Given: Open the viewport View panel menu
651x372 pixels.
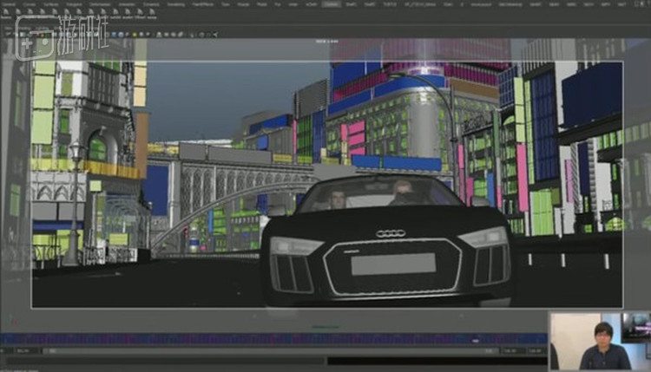Looking at the screenshot, I should click(x=9, y=26).
